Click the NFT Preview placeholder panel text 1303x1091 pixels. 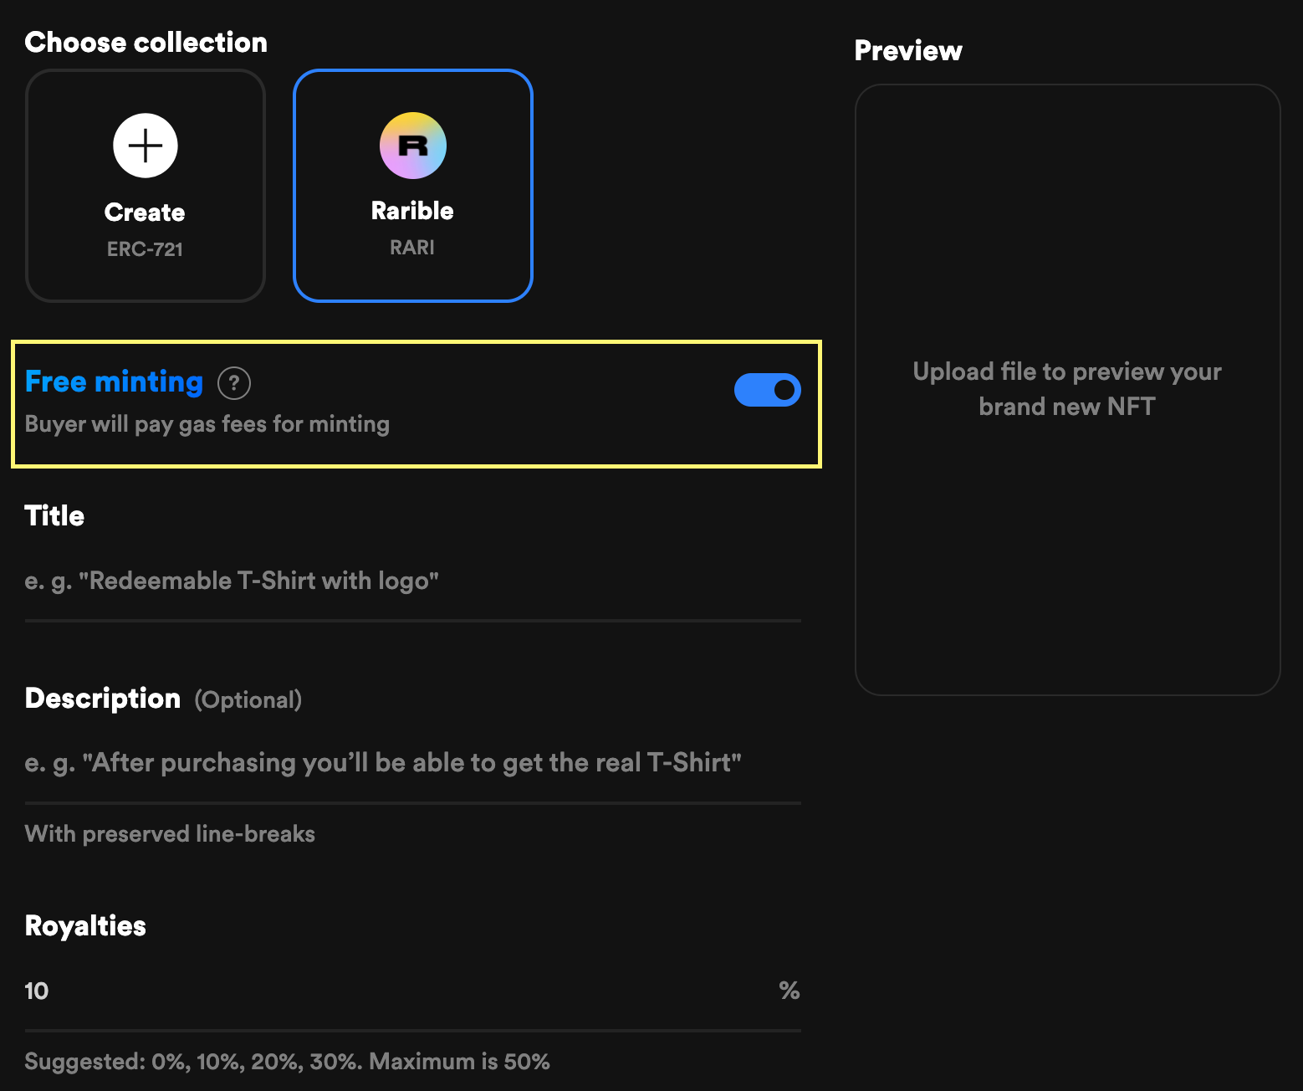[x=1067, y=389]
